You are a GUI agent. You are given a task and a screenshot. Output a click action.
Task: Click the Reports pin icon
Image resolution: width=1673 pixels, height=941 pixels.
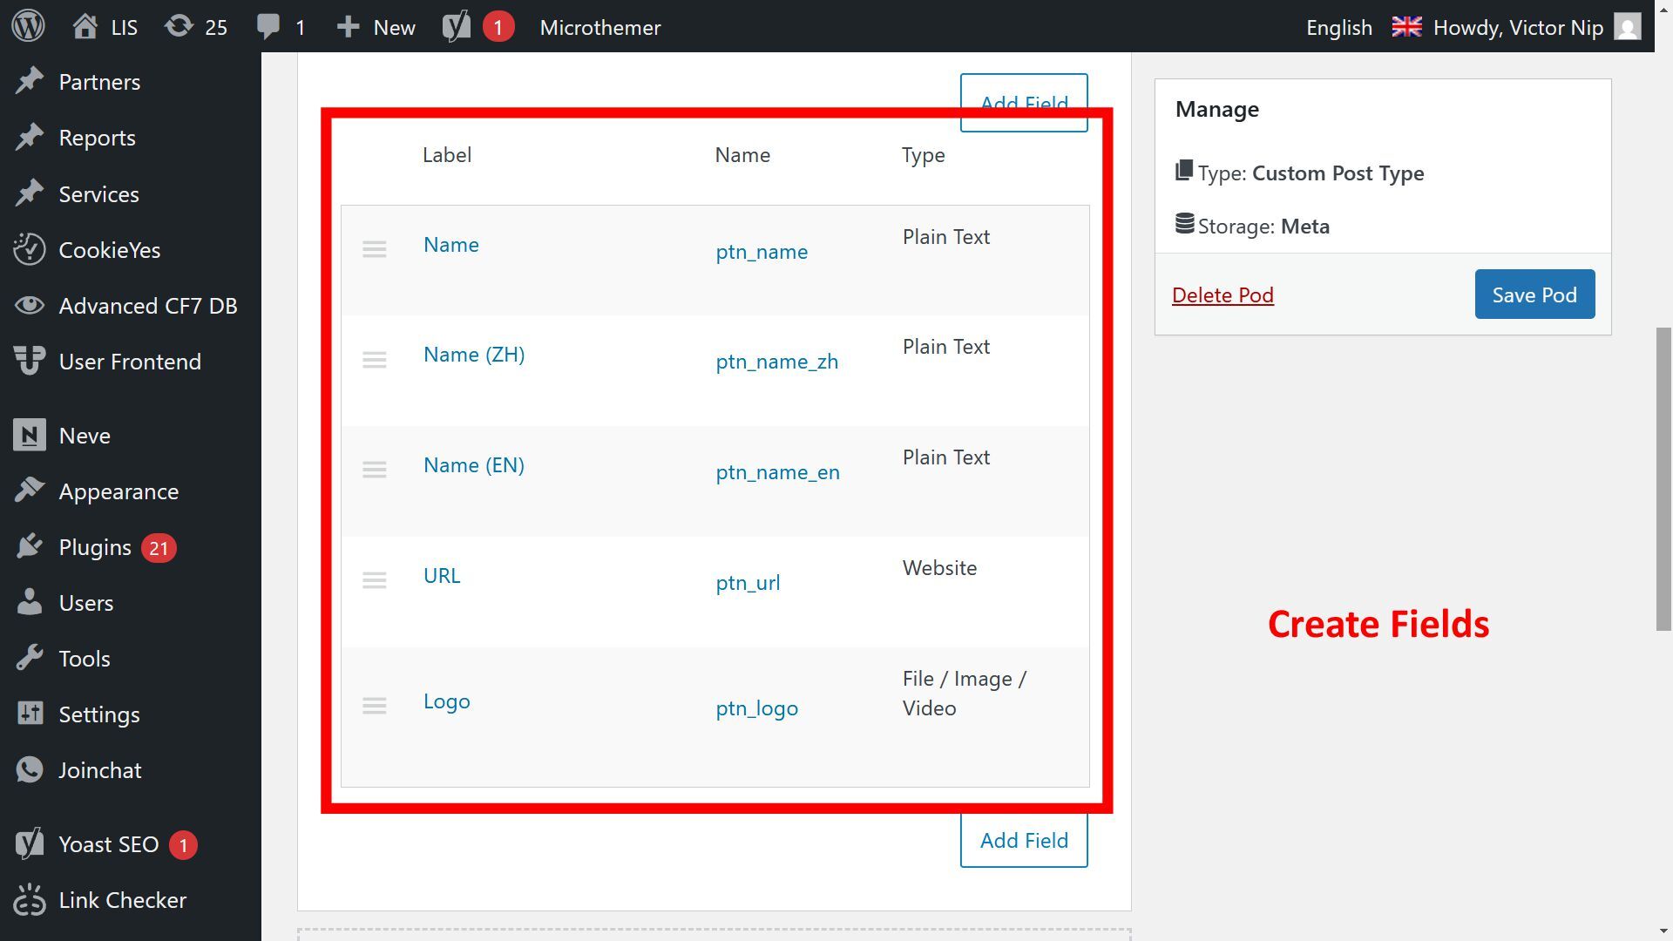[x=30, y=137]
